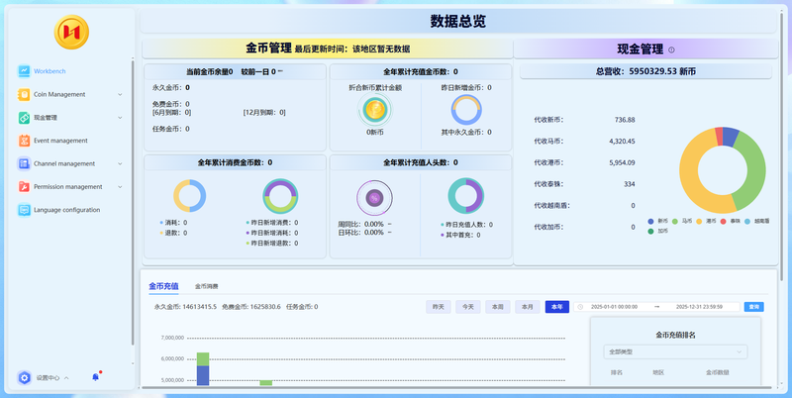Expand the Channel management submenu
Screen dimensions: 792x398
(x=120, y=163)
